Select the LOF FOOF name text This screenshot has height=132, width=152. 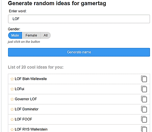point(23,119)
